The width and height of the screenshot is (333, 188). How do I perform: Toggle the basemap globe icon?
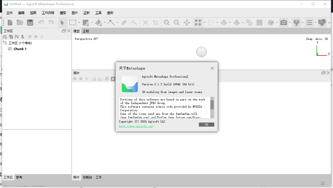tap(271, 23)
